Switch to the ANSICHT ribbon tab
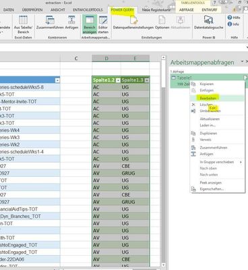The width and height of the screenshot is (248, 270). [x=58, y=10]
